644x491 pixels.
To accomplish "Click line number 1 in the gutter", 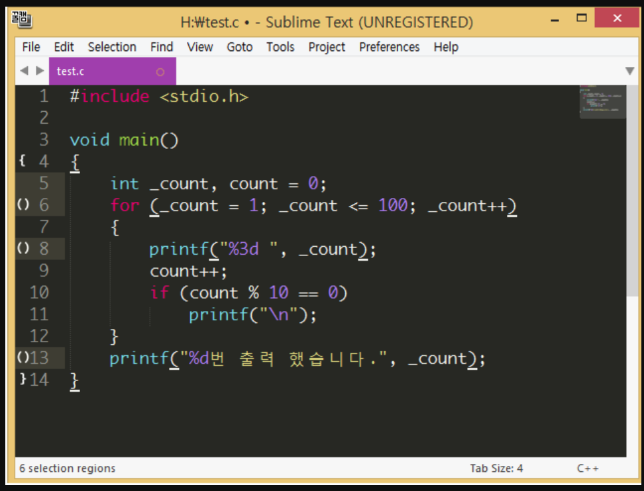I will pos(44,97).
